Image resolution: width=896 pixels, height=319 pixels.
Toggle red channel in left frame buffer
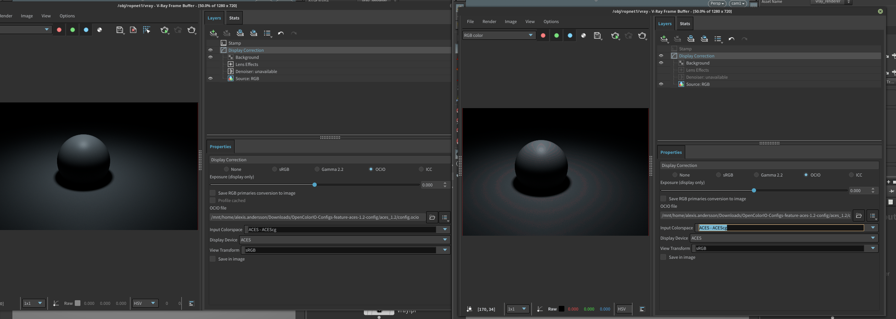(x=59, y=30)
